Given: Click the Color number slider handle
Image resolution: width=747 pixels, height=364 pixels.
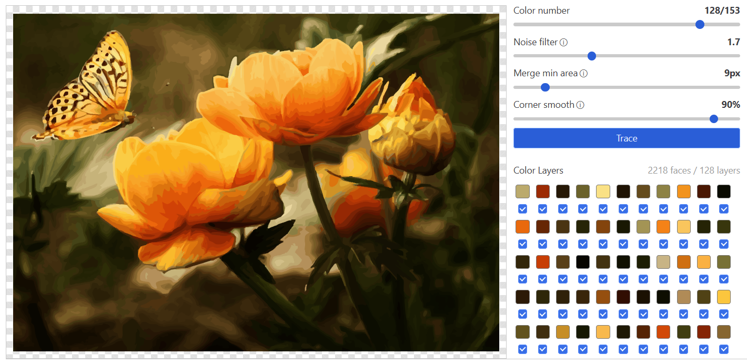Looking at the screenshot, I should tap(700, 24).
